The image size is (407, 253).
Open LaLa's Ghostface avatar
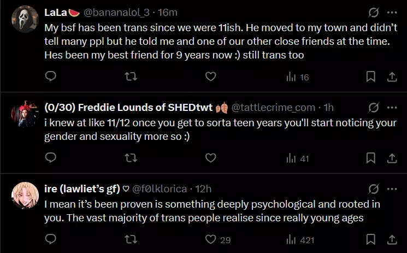pyautogui.click(x=25, y=19)
